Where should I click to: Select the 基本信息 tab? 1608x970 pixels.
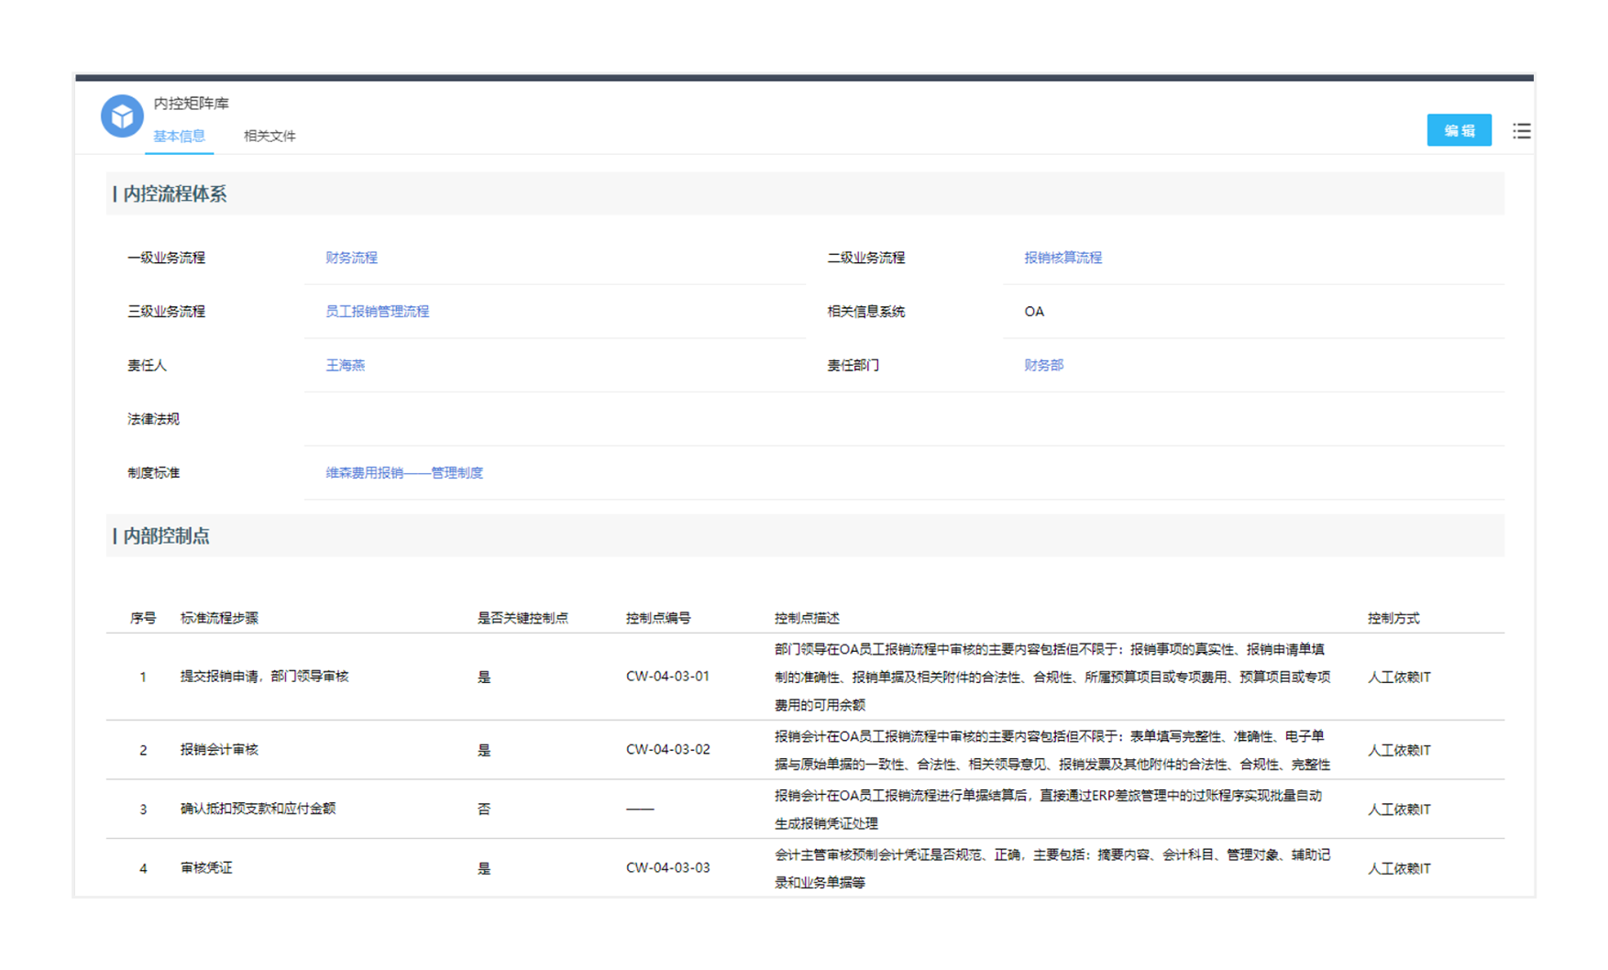pyautogui.click(x=179, y=136)
